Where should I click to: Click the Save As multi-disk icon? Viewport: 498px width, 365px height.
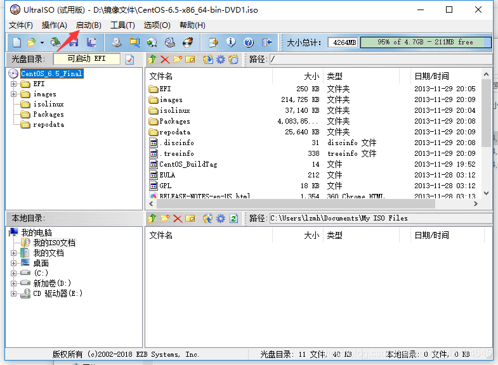(x=91, y=42)
